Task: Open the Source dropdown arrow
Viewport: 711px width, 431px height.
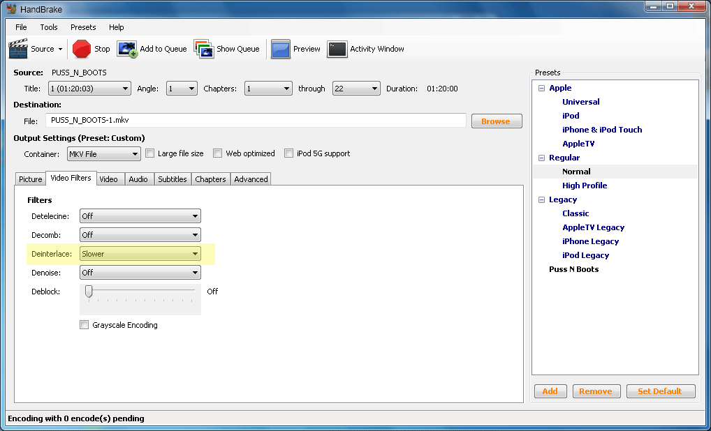Action: click(60, 50)
